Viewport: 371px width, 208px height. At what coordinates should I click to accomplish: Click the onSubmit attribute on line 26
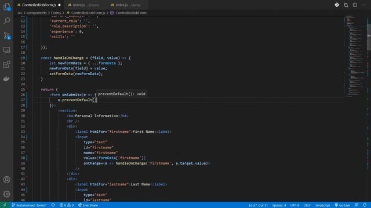pos(71,95)
